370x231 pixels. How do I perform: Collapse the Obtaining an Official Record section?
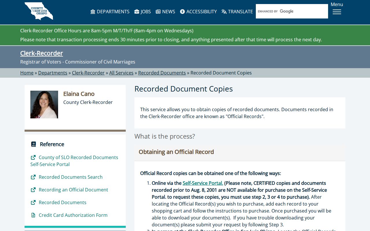(240, 152)
